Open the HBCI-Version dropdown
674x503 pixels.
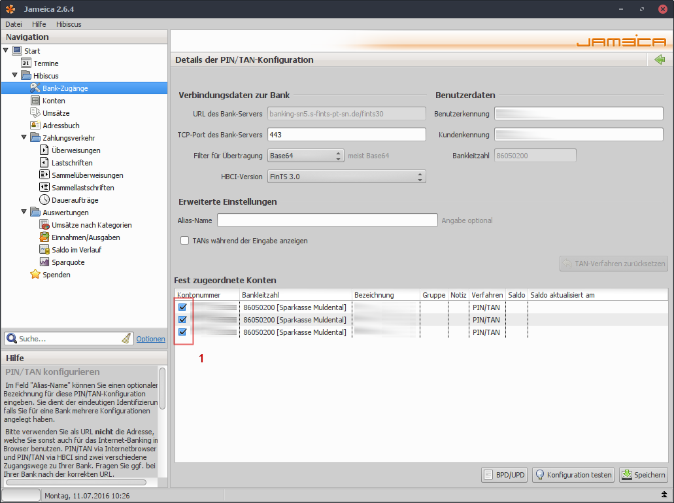[346, 177]
